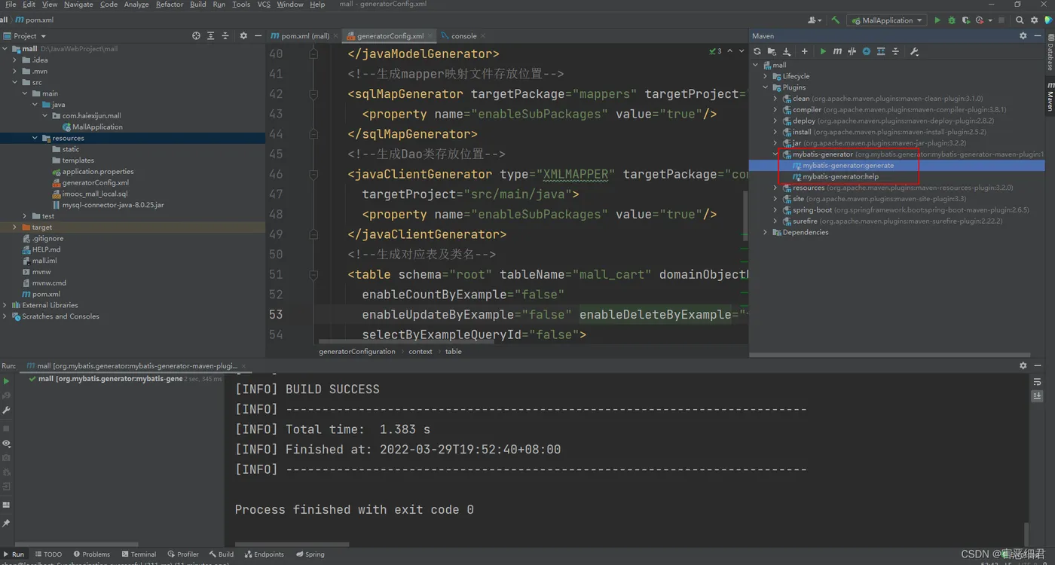
Task: Expand all in Project panel
Action: 211,35
